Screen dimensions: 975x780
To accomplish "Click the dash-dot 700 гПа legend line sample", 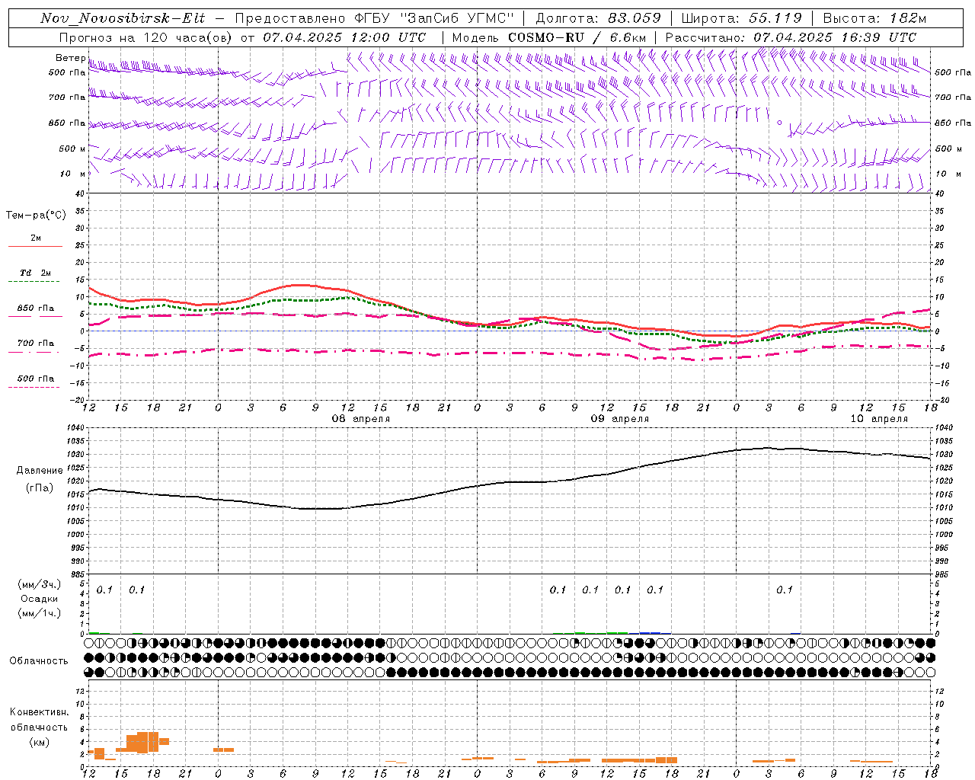I will click(34, 352).
